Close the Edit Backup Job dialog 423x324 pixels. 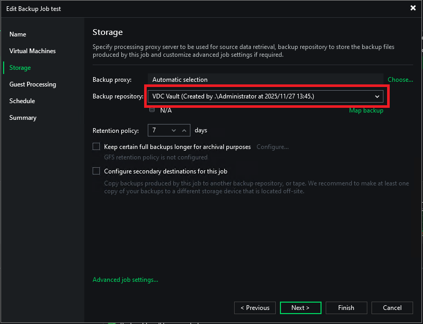click(x=413, y=8)
